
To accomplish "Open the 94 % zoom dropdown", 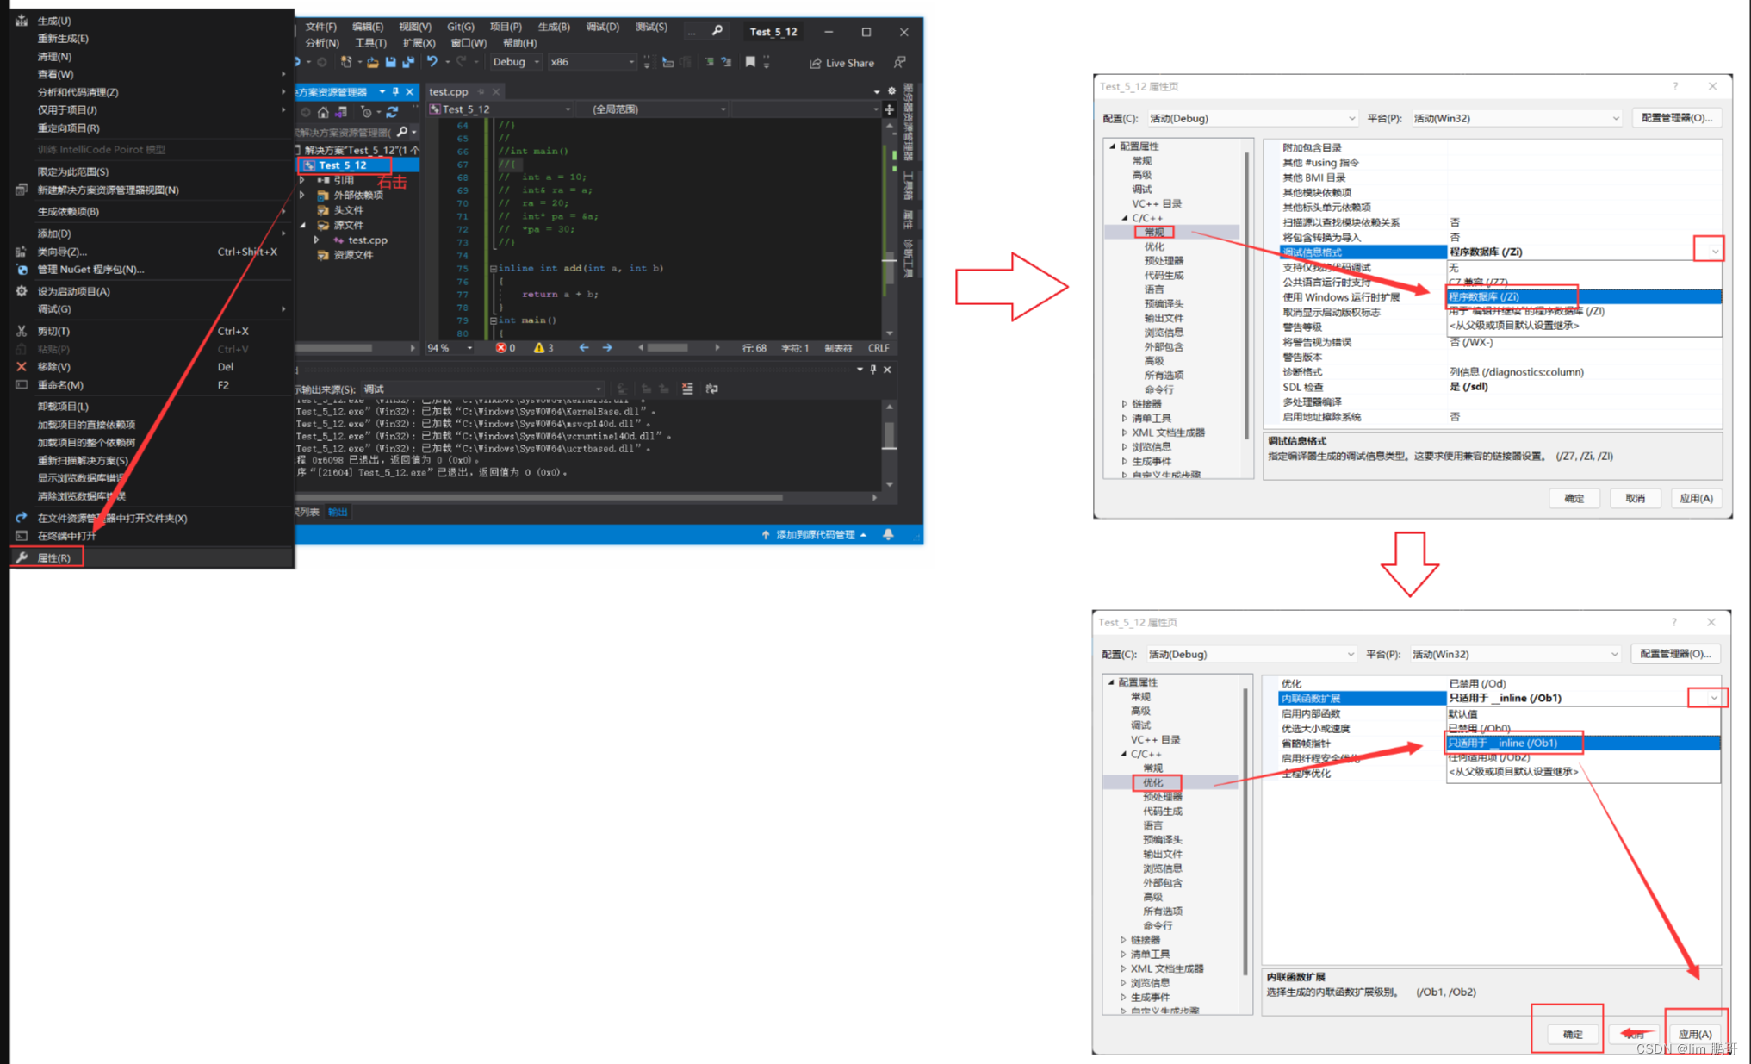I will pos(450,348).
